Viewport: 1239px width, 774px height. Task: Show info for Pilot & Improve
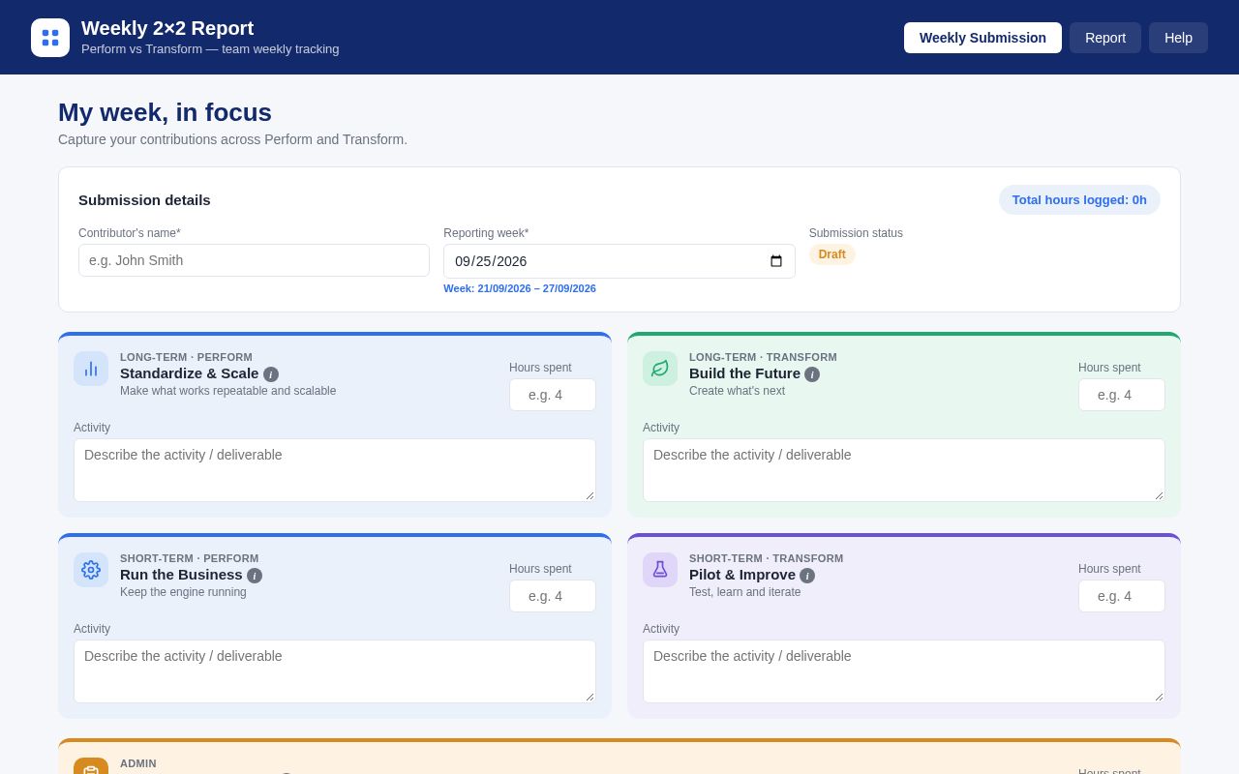point(807,576)
